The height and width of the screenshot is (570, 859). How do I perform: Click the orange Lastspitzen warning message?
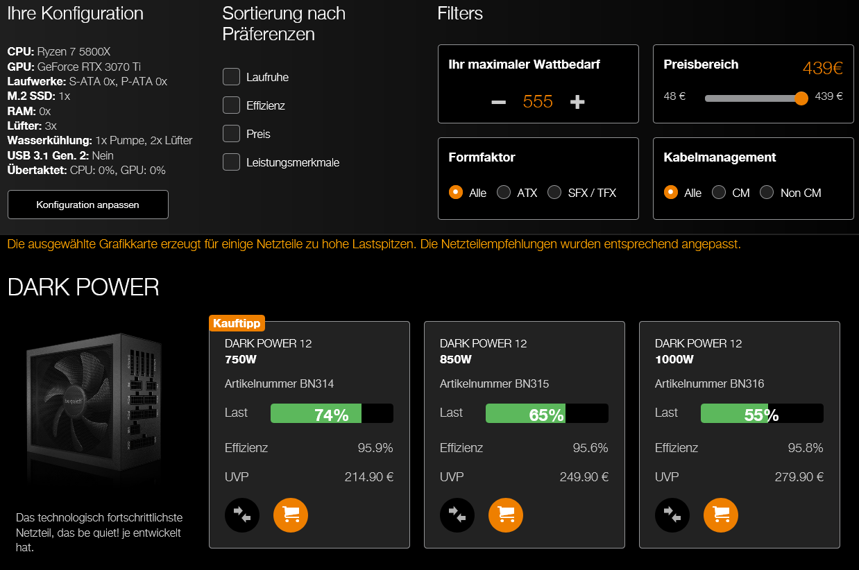pyautogui.click(x=374, y=244)
